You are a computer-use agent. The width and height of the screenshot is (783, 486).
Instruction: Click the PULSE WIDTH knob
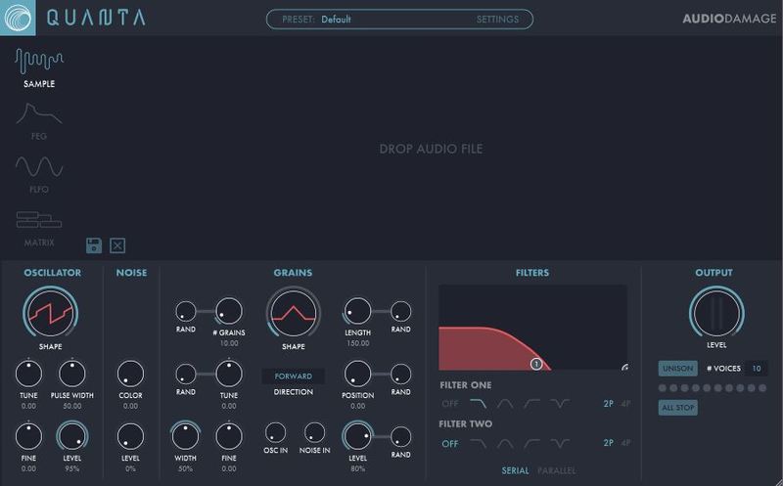coord(71,374)
